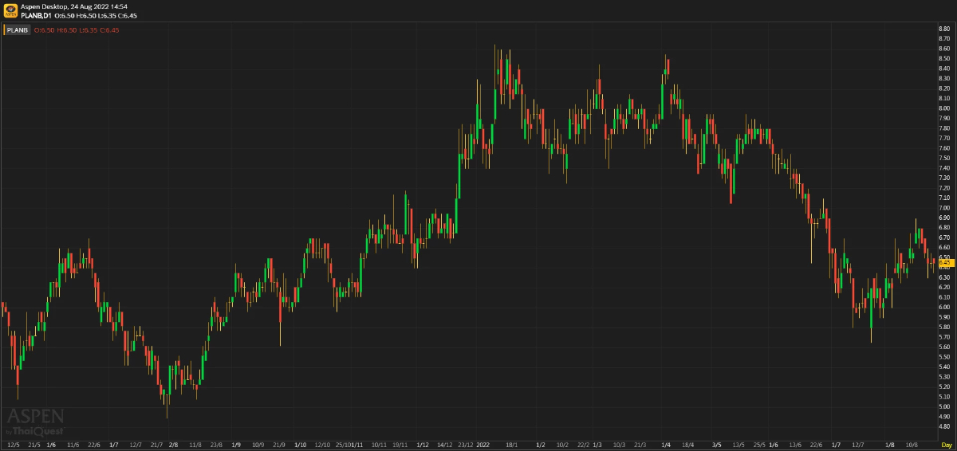Click the 4.80 level on the price scale
Image resolution: width=957 pixels, height=451 pixels.
(x=943, y=426)
